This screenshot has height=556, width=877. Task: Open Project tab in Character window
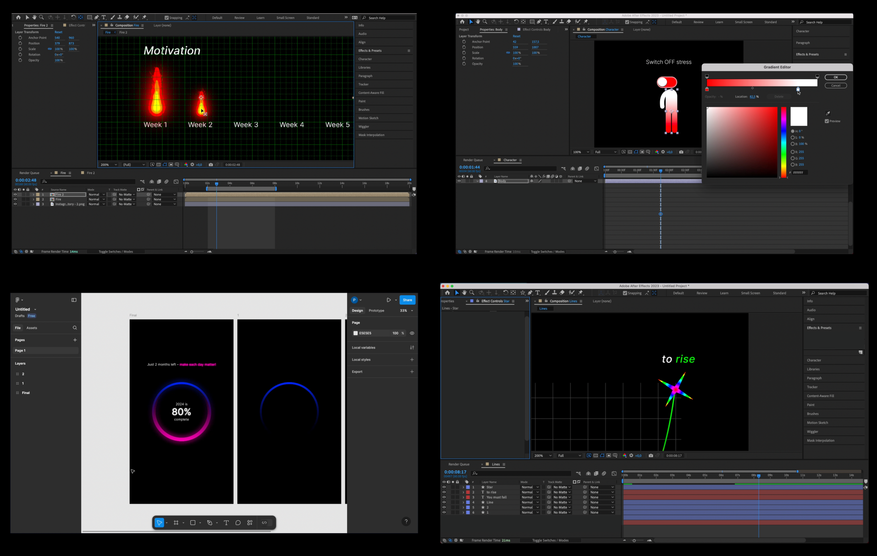464,29
